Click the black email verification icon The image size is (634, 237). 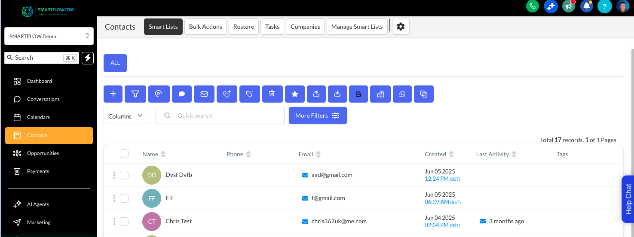358,94
